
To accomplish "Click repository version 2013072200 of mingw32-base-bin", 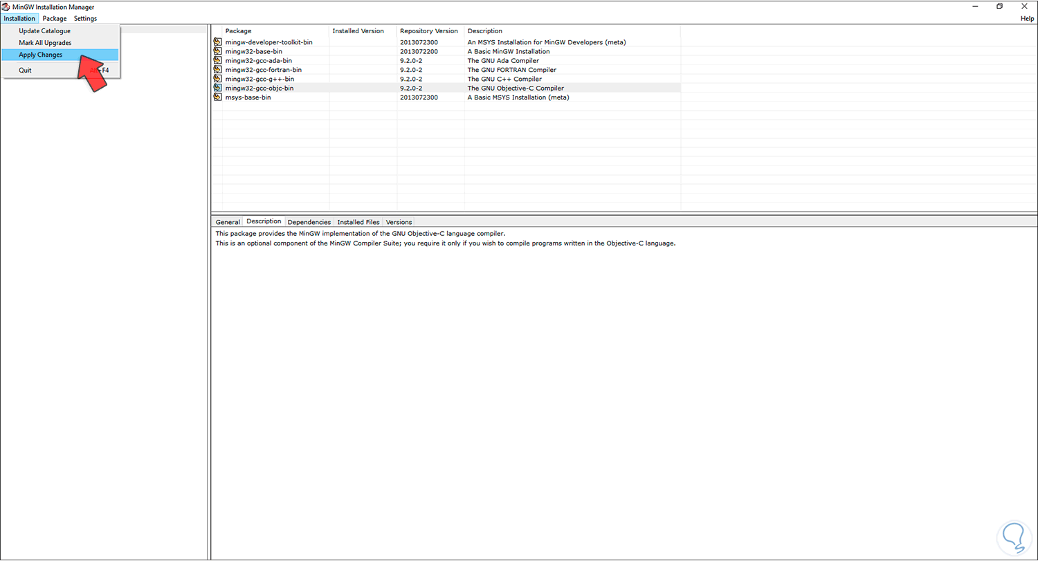I will (419, 51).
